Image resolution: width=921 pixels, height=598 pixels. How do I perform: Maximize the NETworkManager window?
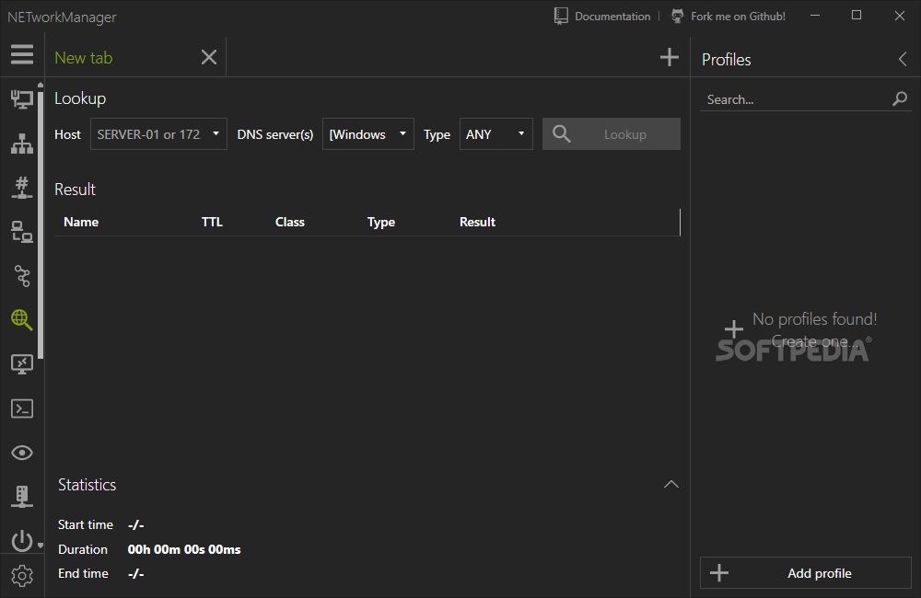(857, 16)
